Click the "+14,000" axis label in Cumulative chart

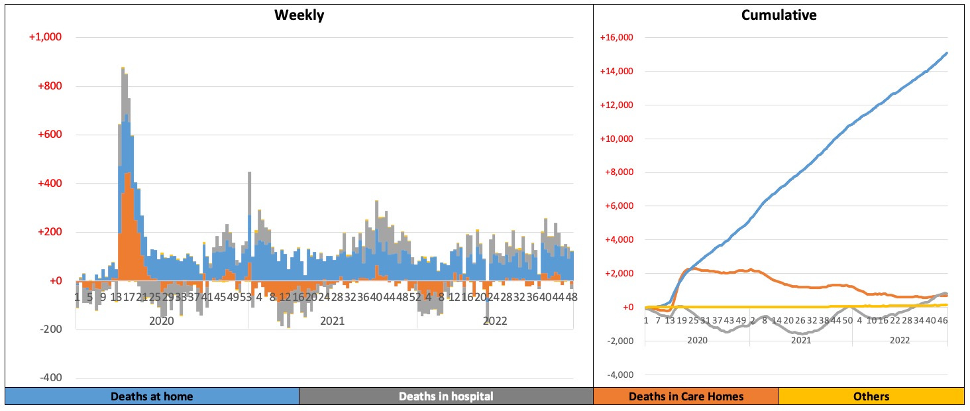click(x=617, y=72)
